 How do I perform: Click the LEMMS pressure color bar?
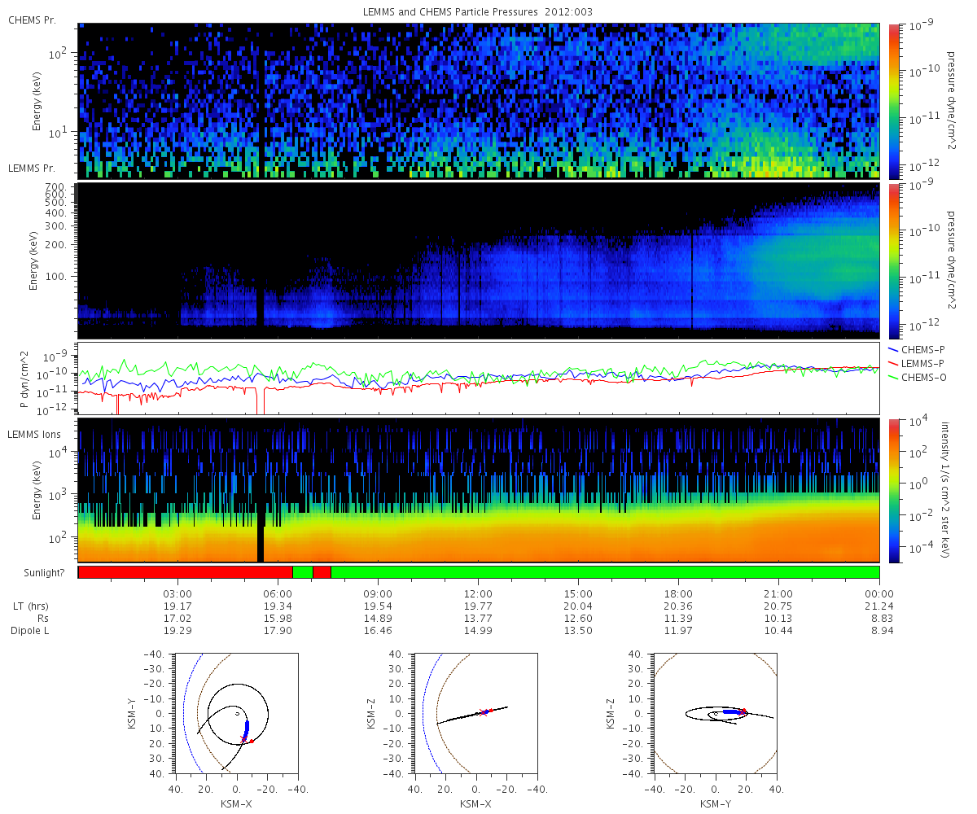(x=893, y=260)
